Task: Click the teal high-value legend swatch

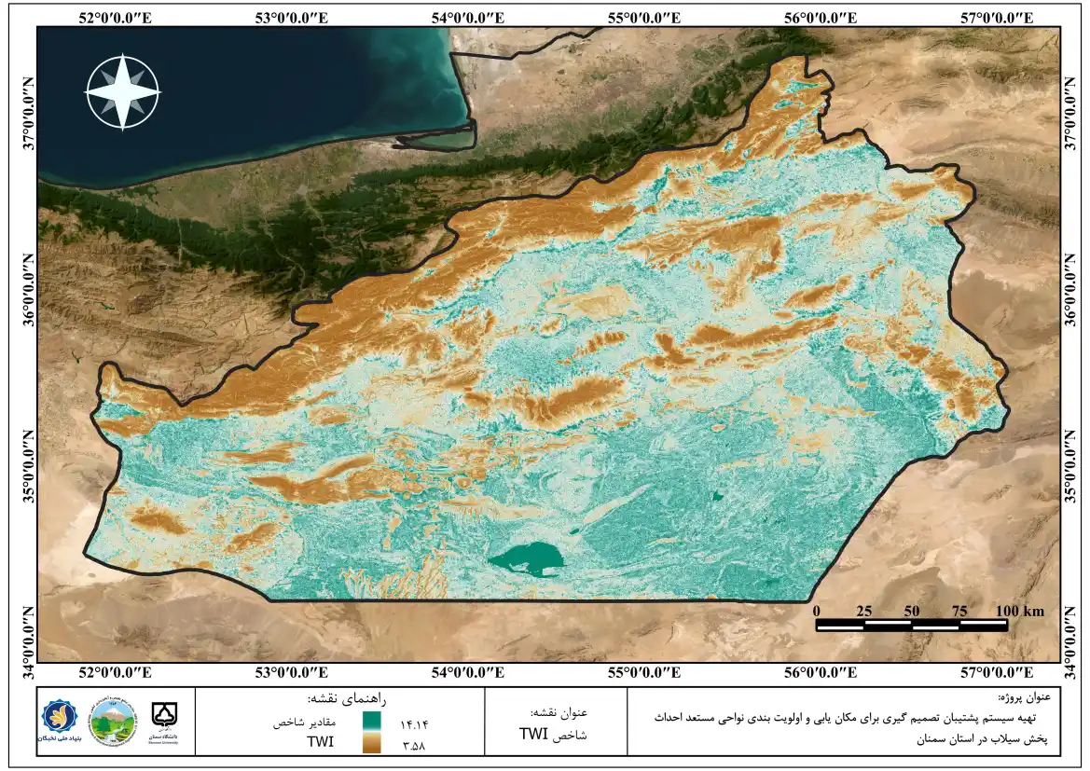Action: (371, 721)
